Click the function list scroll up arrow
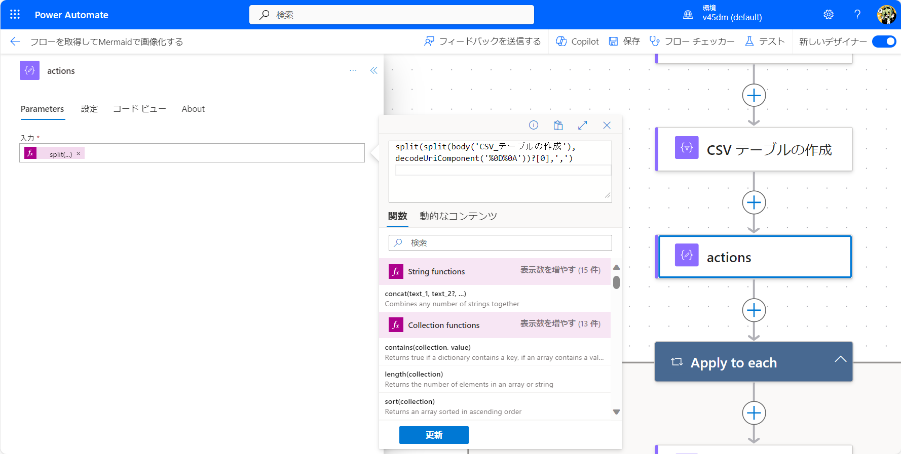901x454 pixels. pyautogui.click(x=617, y=267)
